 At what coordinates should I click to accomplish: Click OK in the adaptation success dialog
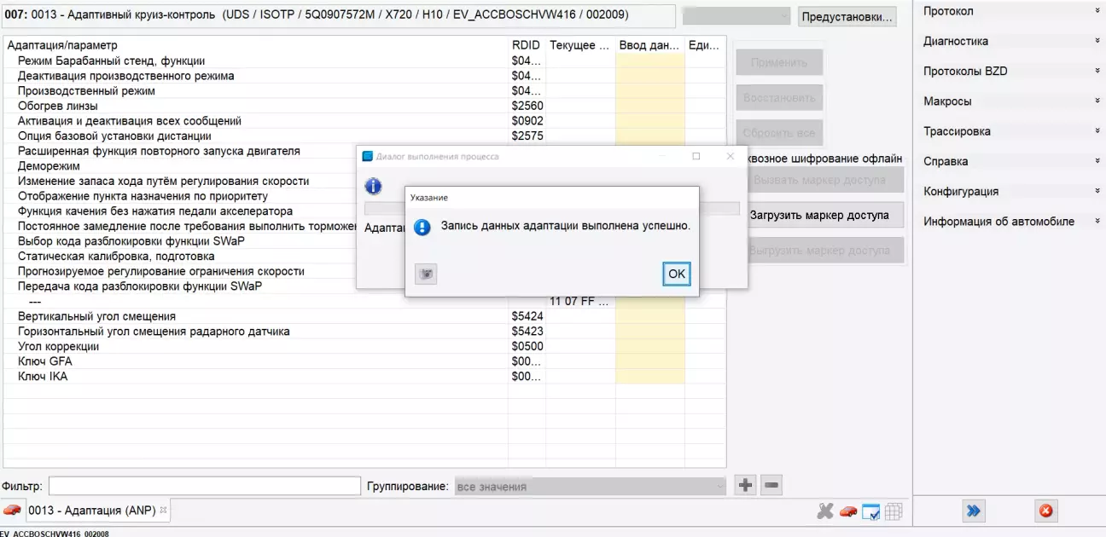[x=676, y=274]
